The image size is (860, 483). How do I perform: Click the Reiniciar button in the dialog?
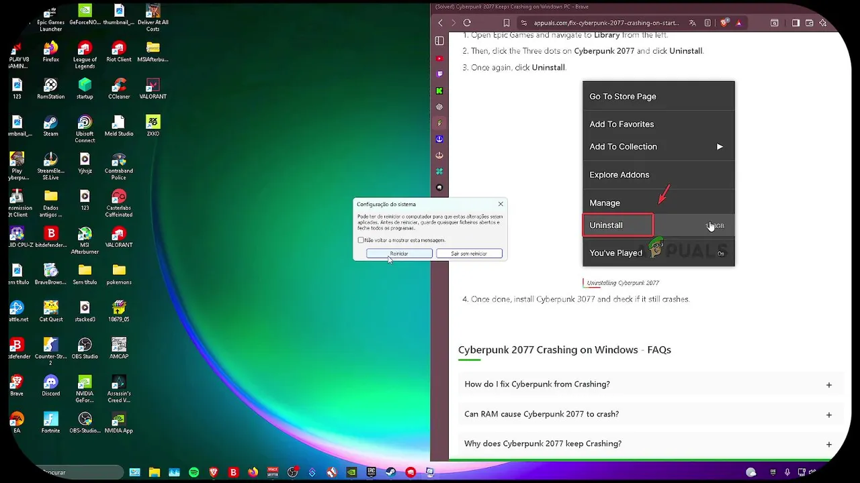pyautogui.click(x=399, y=254)
